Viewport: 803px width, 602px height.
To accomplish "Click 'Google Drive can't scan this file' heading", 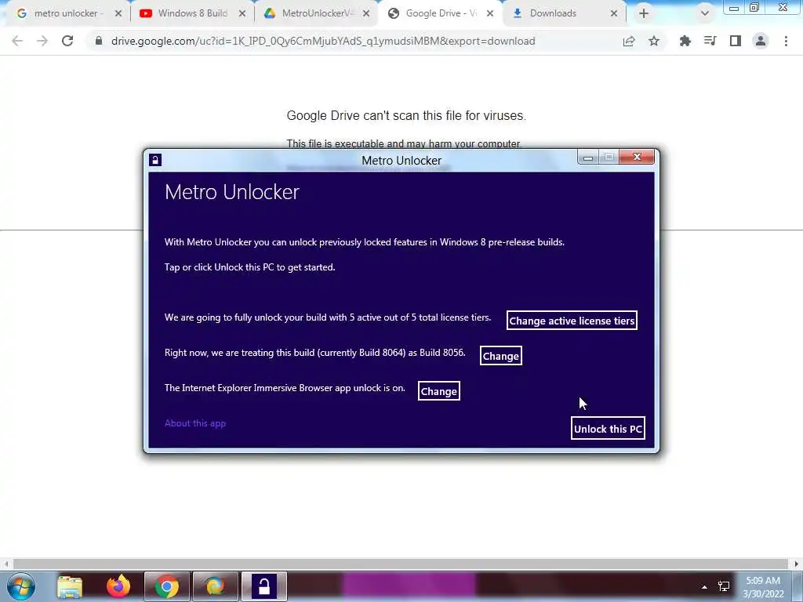I will click(406, 116).
